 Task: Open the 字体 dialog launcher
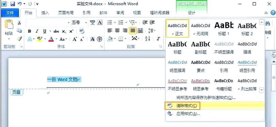point(101,47)
